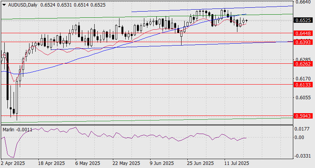This screenshot has height=168, width=315.
Task: Open the chart menu triangle beside AUDUSD
Action: [x=4, y=5]
